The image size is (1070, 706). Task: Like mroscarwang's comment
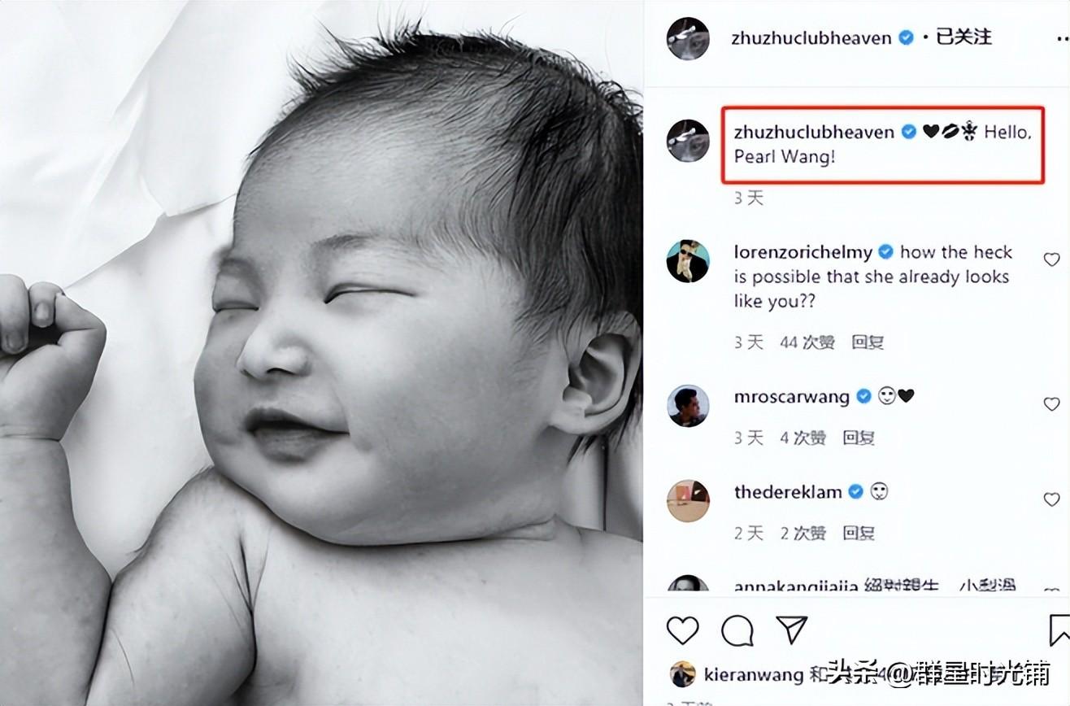[x=1051, y=403]
